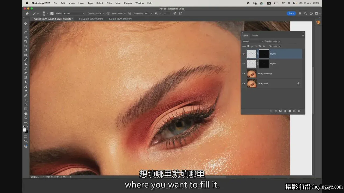Select the Lasso tool
Viewport: 344px width, 193px height.
coord(26,32)
